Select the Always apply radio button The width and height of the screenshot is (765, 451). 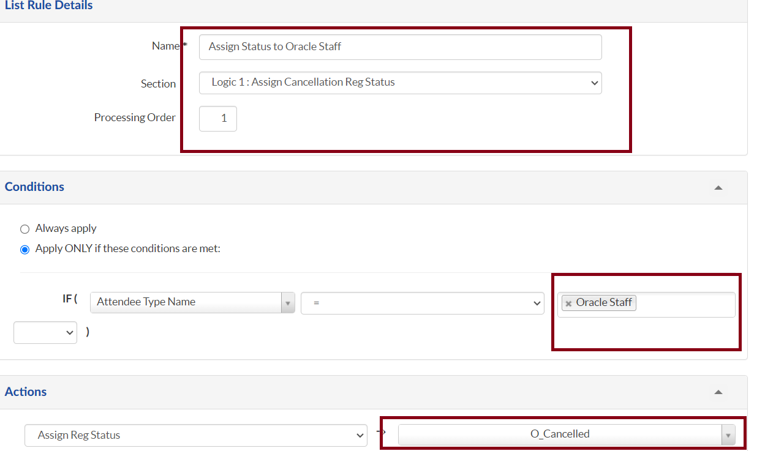[x=24, y=229]
